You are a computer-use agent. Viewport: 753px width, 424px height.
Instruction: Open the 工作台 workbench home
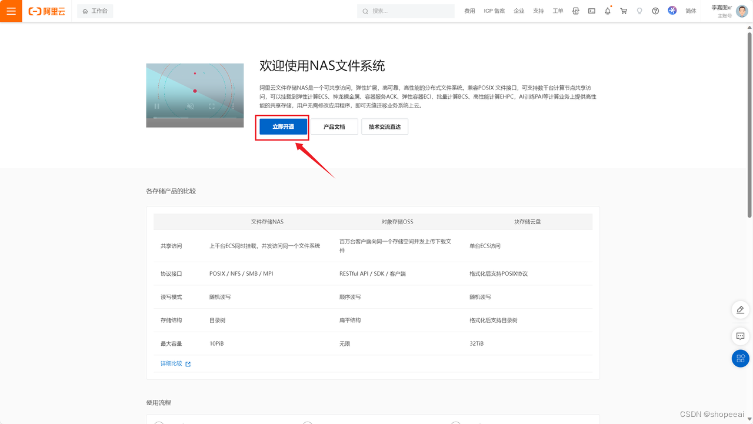pyautogui.click(x=95, y=11)
